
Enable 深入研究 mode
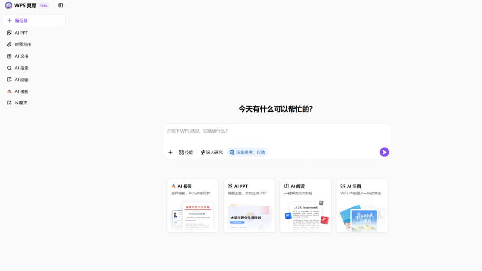coord(212,152)
